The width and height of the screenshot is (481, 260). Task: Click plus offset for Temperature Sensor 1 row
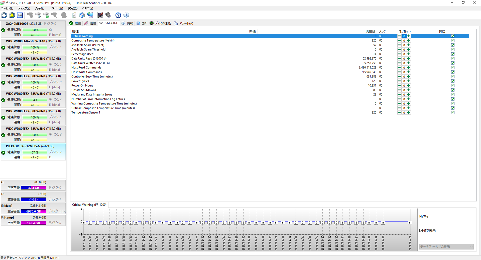pyautogui.click(x=409, y=112)
